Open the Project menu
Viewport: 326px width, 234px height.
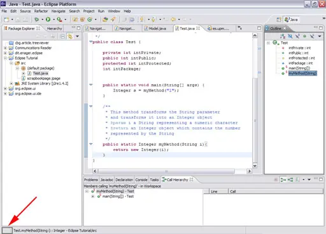coord(89,11)
